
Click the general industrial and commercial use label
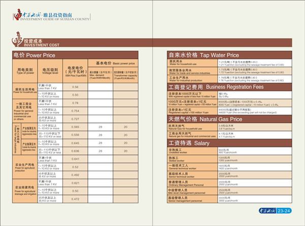pyautogui.click(x=25, y=111)
